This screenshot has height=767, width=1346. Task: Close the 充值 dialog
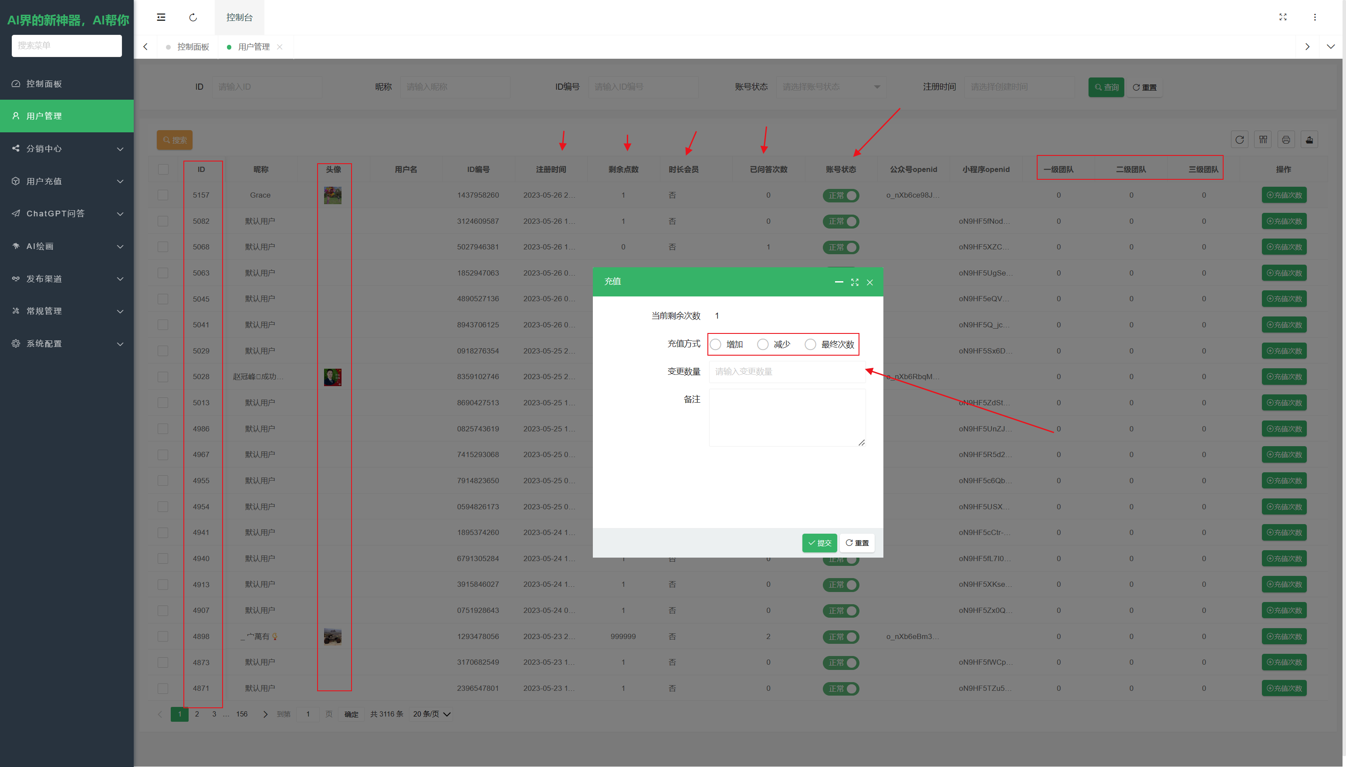point(870,283)
